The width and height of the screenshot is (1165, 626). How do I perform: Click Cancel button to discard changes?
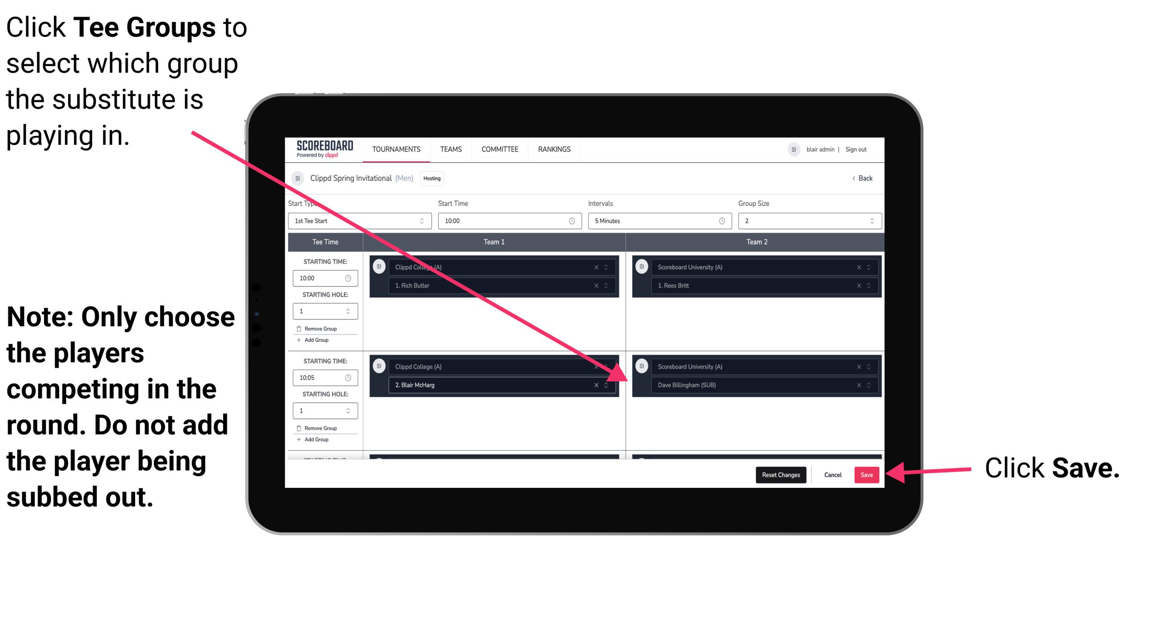[x=832, y=473]
